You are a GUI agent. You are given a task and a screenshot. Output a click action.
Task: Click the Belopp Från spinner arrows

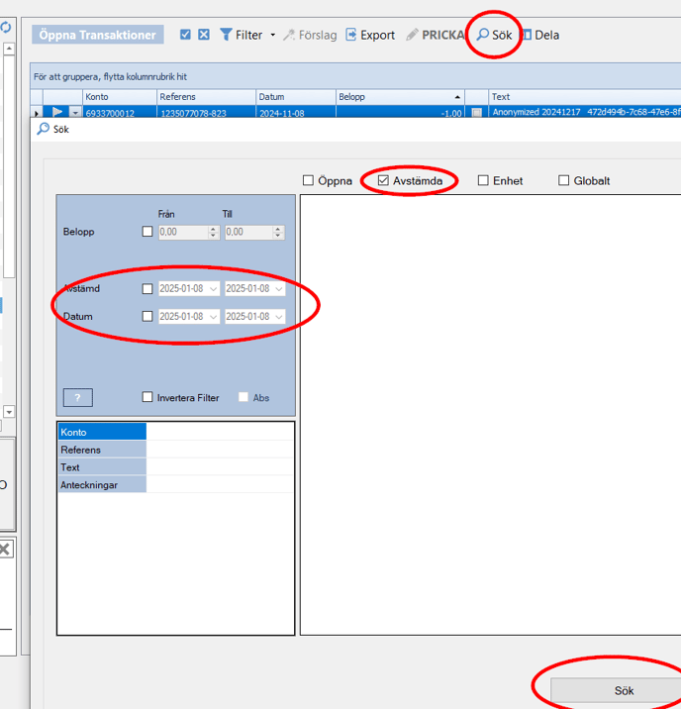click(x=213, y=232)
